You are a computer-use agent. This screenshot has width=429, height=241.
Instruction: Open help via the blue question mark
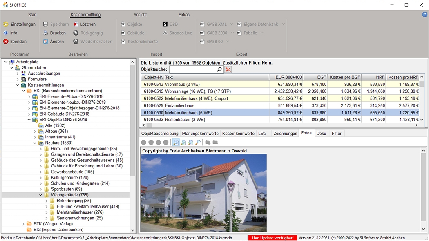coord(425,15)
